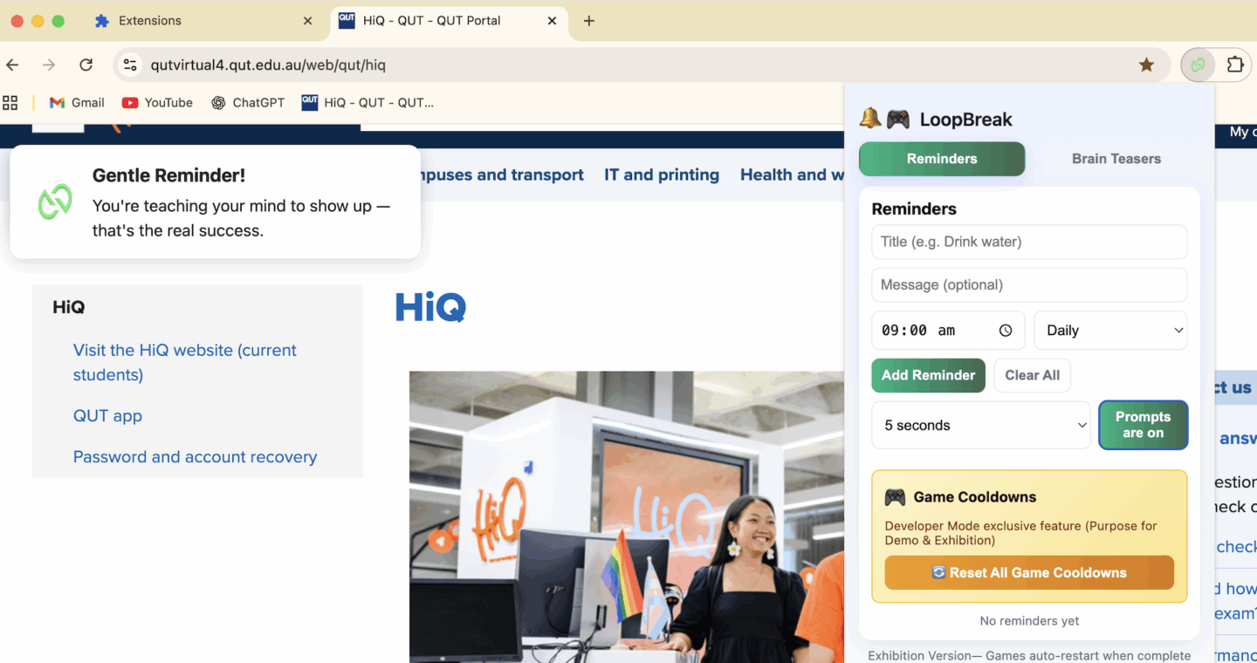1257x663 pixels.
Task: Click the clock icon in time field
Action: tap(1006, 331)
